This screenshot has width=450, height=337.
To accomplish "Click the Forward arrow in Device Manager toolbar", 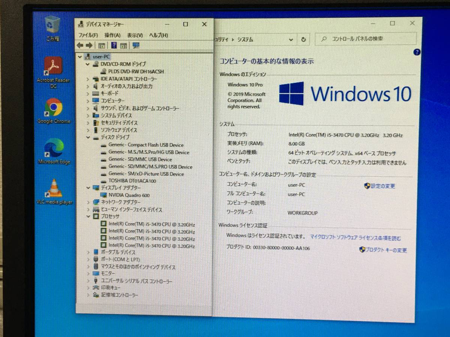I will tap(89, 45).
